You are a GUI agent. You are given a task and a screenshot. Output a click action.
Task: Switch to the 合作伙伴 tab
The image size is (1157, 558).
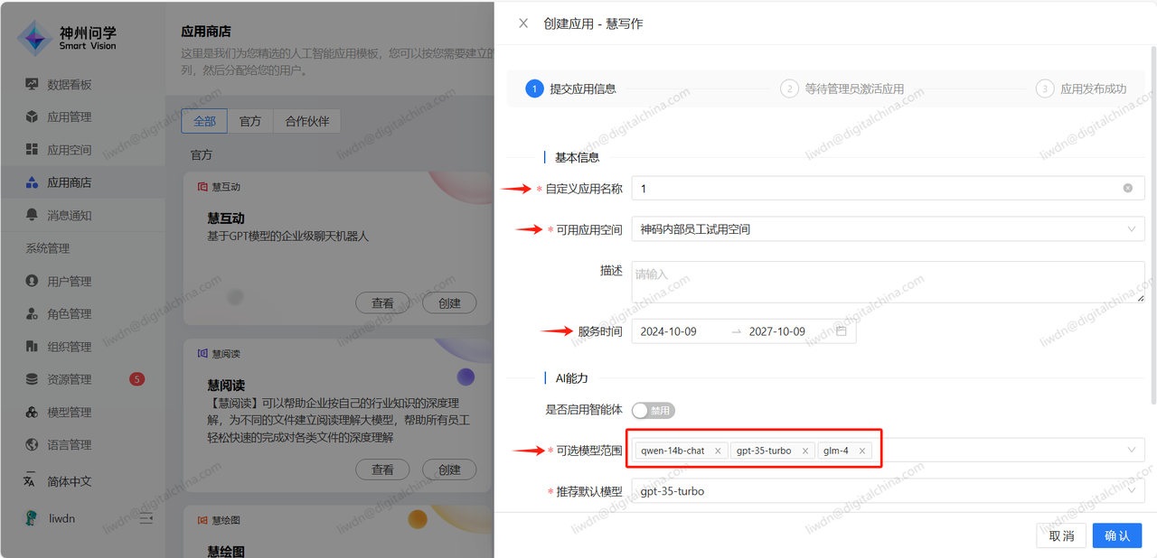coord(306,121)
